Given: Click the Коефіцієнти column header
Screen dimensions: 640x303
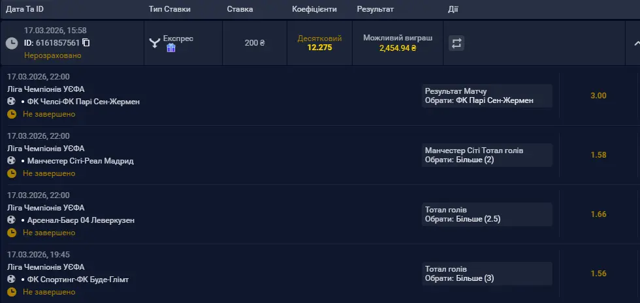Looking at the screenshot, I should click(x=315, y=10).
